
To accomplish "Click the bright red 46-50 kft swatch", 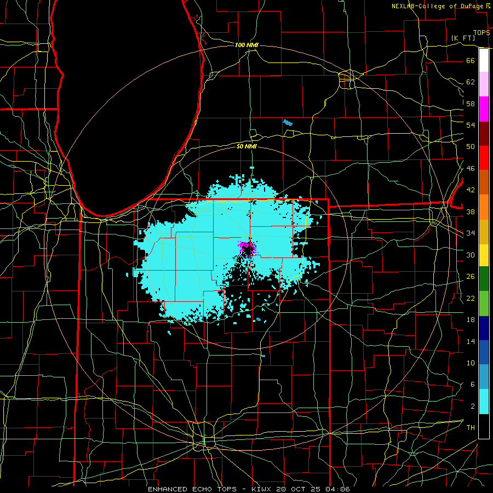I will (x=484, y=158).
